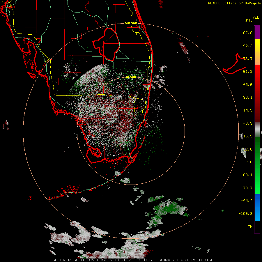Click the 14.5 legend value
This screenshot has height=262, width=262.
tap(248, 110)
